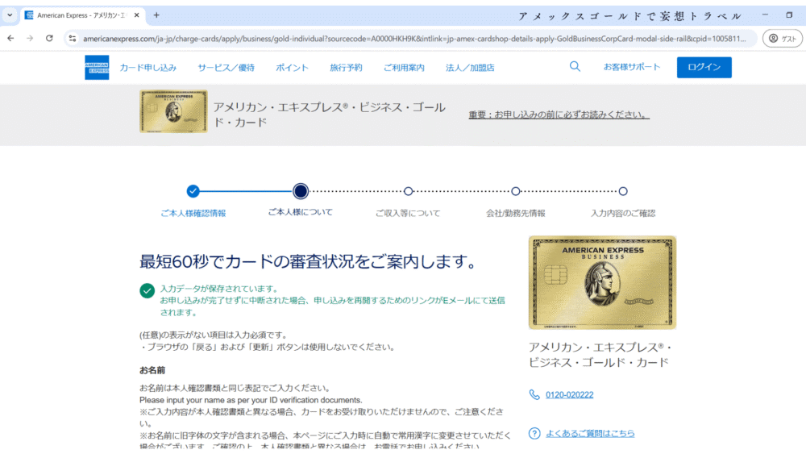Open the サービス／優待 menu
This screenshot has width=806, height=454.
tap(226, 68)
